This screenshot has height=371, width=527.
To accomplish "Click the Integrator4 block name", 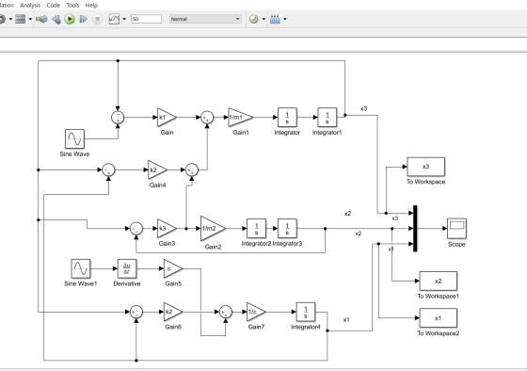I will 306,327.
